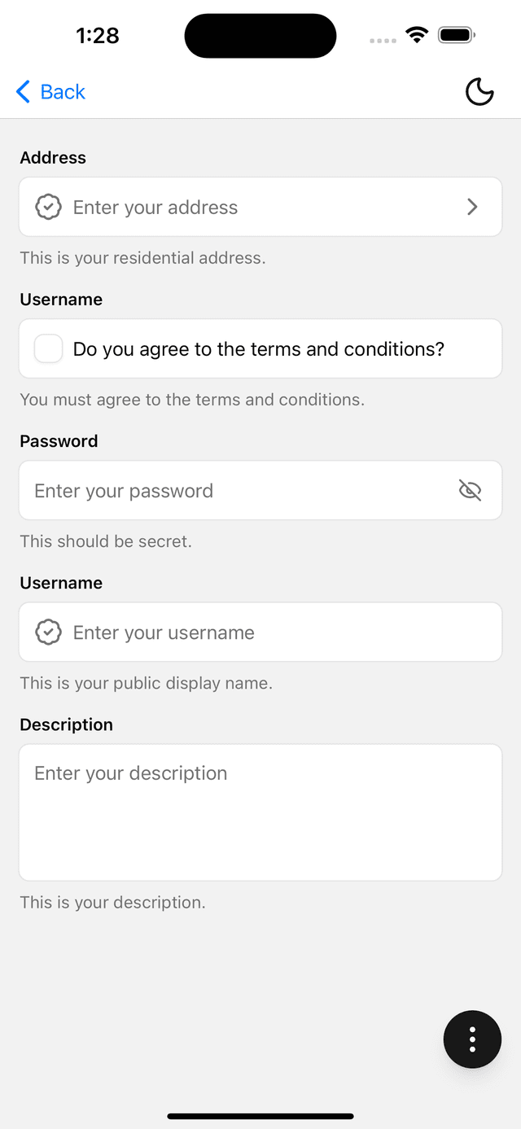The width and height of the screenshot is (521, 1129).
Task: Tap the Wi-Fi icon in status bar
Action: 417,35
